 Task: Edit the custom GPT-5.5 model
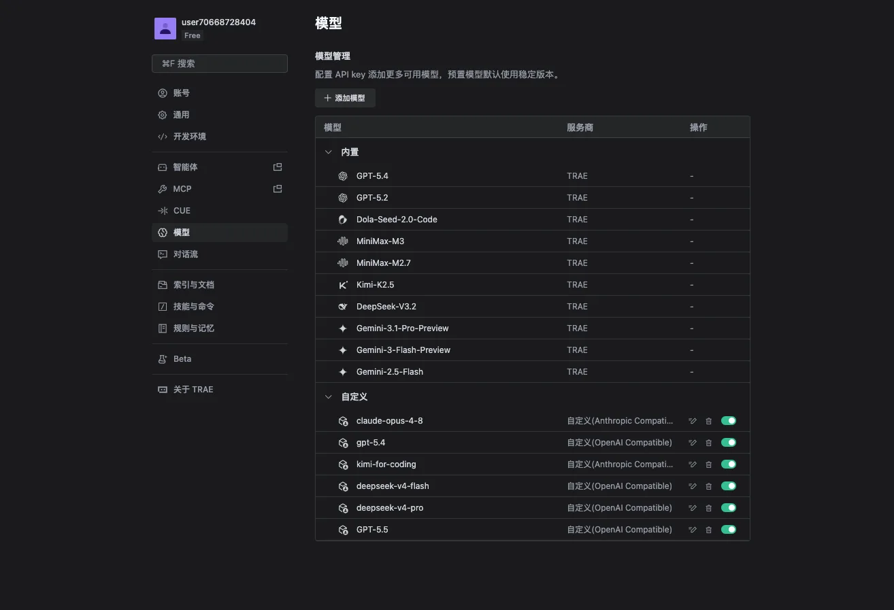point(692,530)
